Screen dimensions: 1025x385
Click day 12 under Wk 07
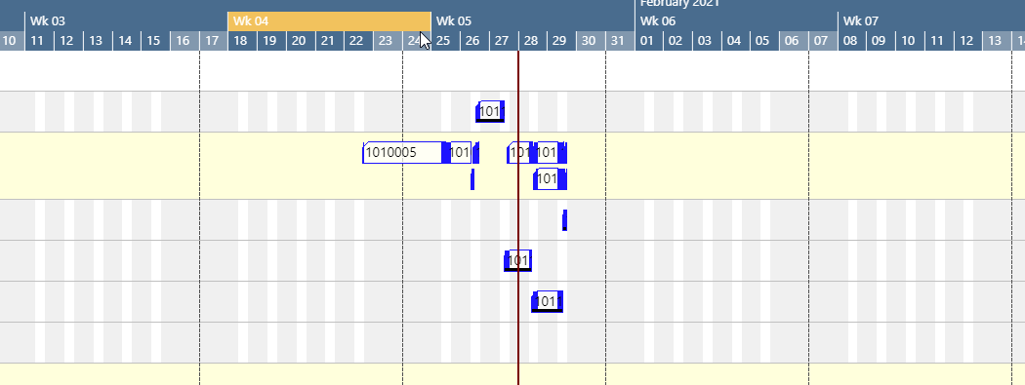click(x=967, y=41)
